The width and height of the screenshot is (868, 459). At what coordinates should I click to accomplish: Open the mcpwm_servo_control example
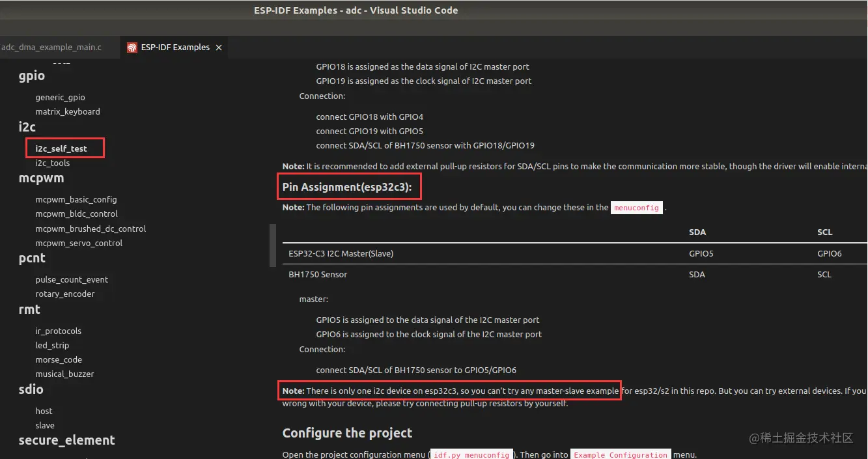[79, 243]
